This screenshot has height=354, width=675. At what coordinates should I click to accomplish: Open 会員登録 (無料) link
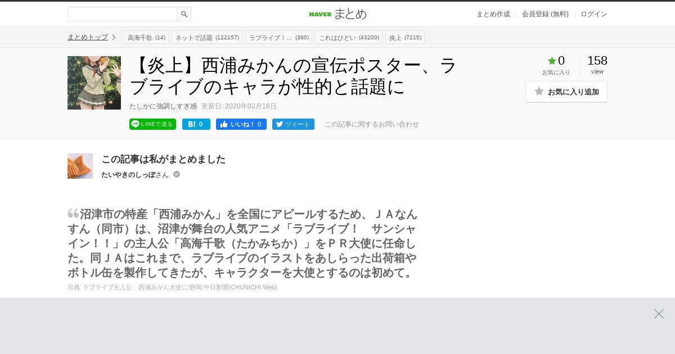[545, 14]
